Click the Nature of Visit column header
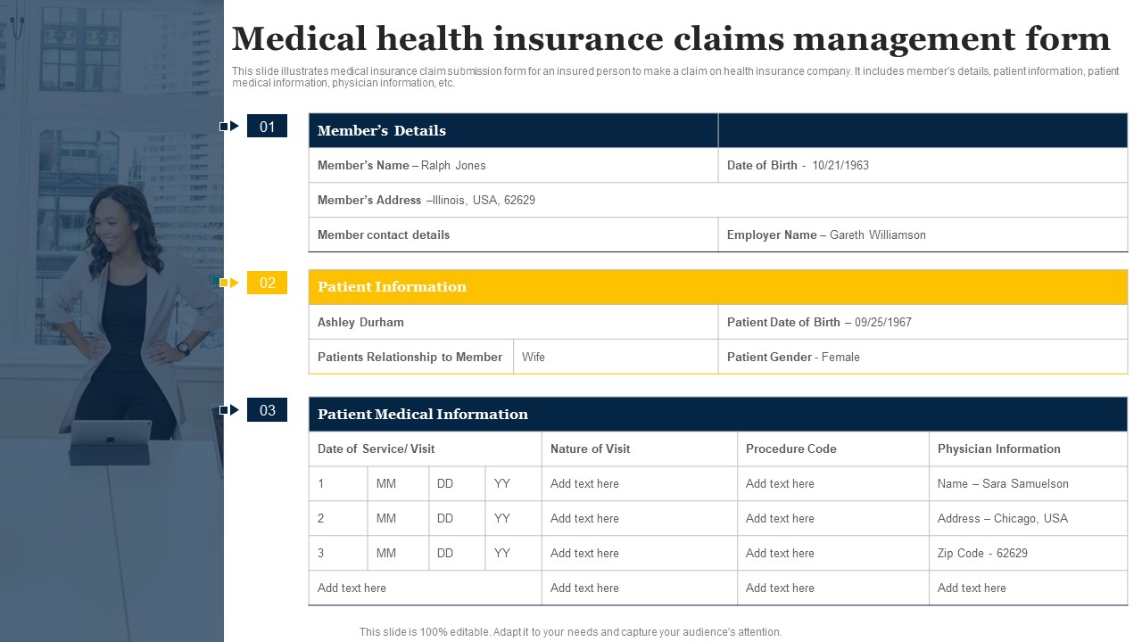This screenshot has height=642, width=1142. (x=640, y=449)
